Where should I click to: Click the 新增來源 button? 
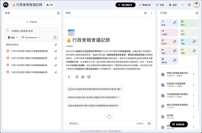[x=32, y=22]
